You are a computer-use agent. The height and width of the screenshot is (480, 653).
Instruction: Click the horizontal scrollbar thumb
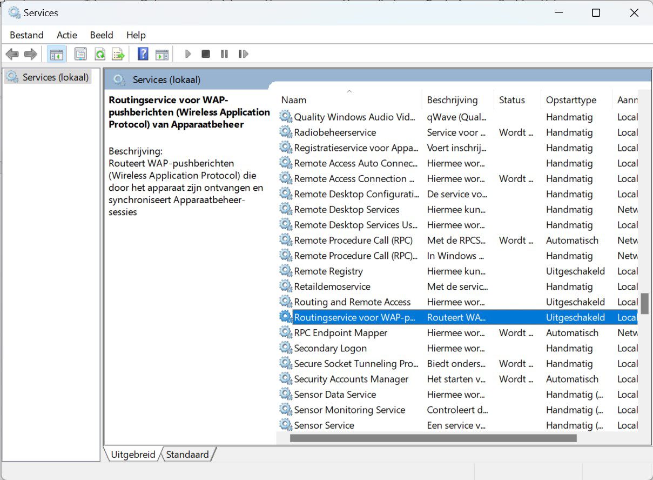pos(433,438)
